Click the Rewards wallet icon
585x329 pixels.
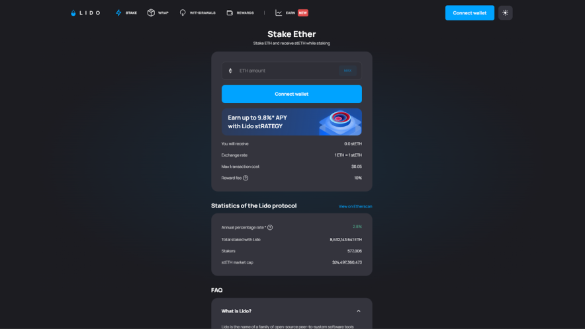230,13
